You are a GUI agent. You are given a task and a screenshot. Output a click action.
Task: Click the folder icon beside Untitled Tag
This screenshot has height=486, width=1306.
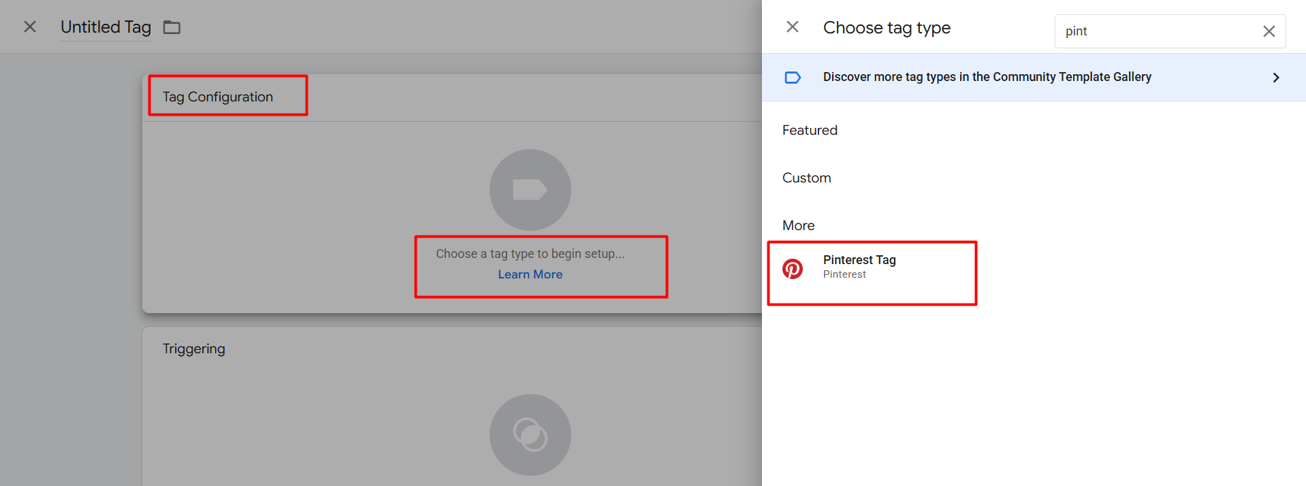click(x=172, y=27)
